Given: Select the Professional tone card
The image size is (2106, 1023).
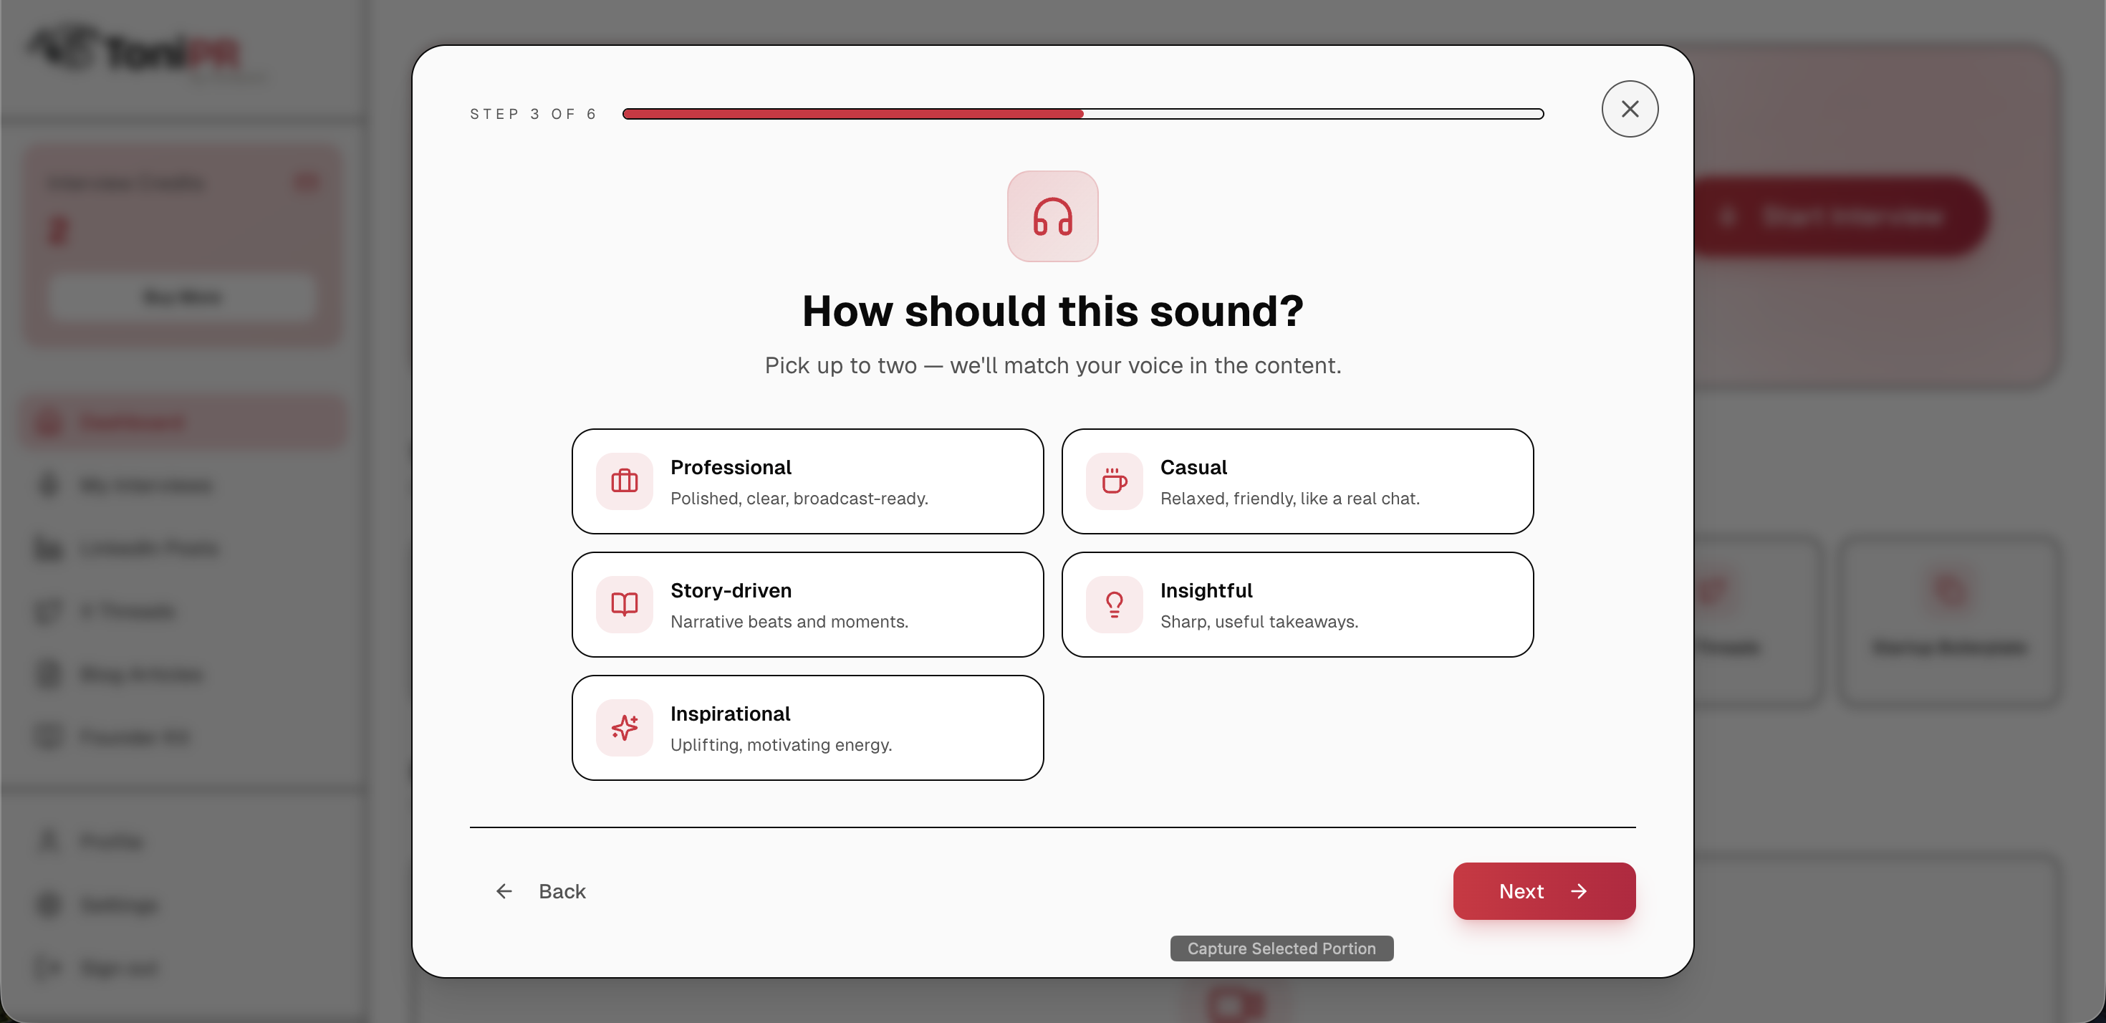Looking at the screenshot, I should [x=807, y=481].
